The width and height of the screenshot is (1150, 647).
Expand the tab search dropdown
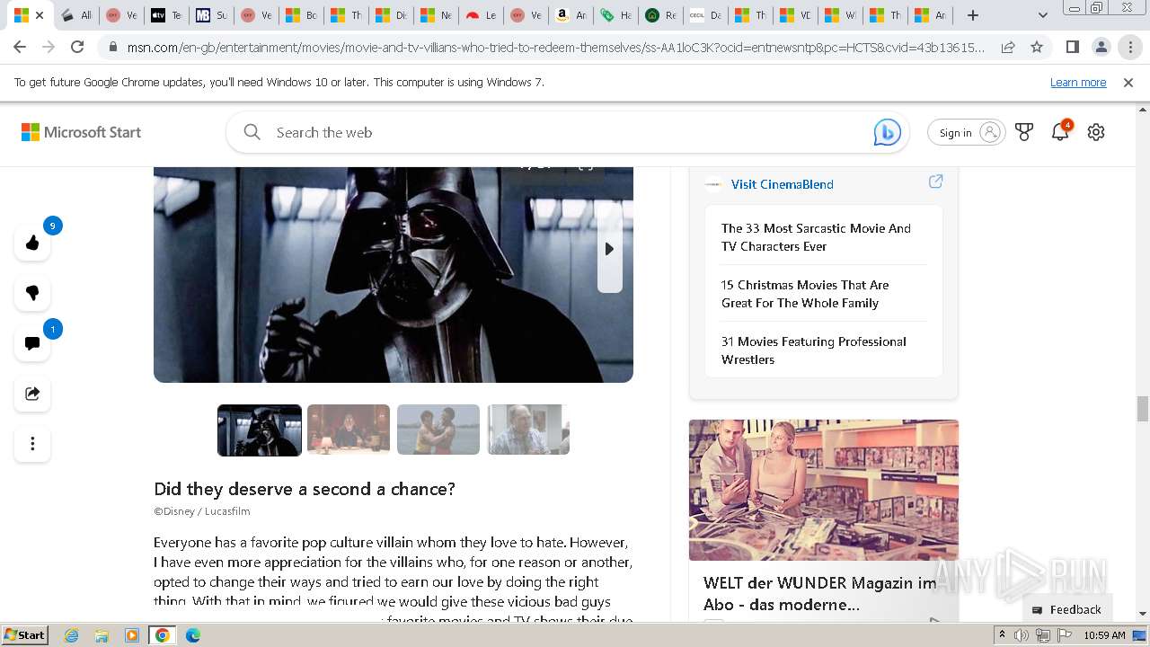[x=1042, y=15]
